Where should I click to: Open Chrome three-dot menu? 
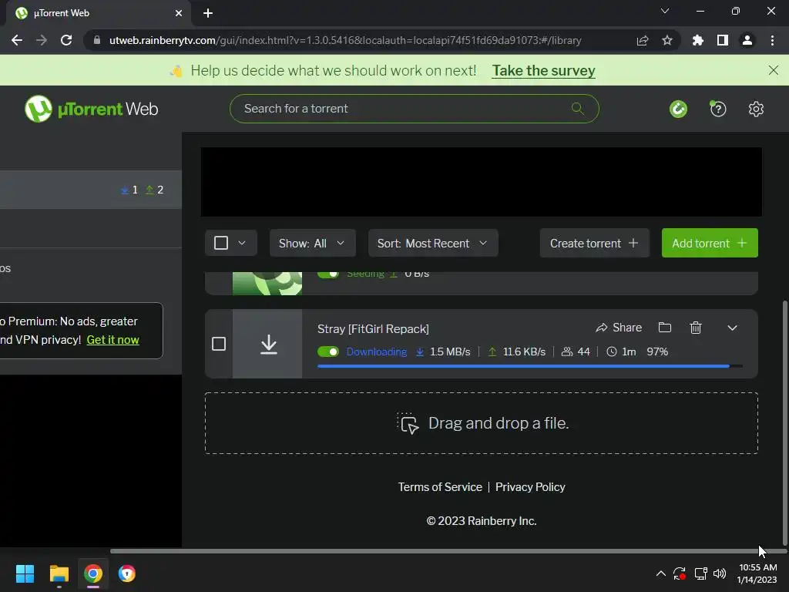coord(772,40)
